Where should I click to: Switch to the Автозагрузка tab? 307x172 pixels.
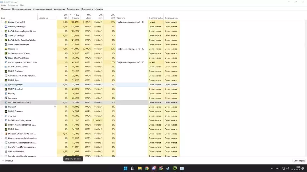[x=59, y=9]
